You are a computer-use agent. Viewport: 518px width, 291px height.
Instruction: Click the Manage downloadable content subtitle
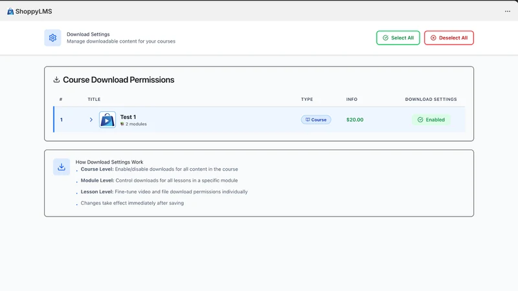click(121, 41)
